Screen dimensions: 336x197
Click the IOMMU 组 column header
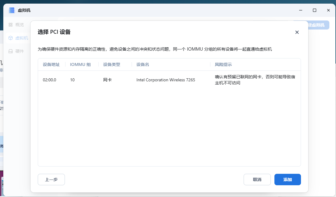[80, 64]
